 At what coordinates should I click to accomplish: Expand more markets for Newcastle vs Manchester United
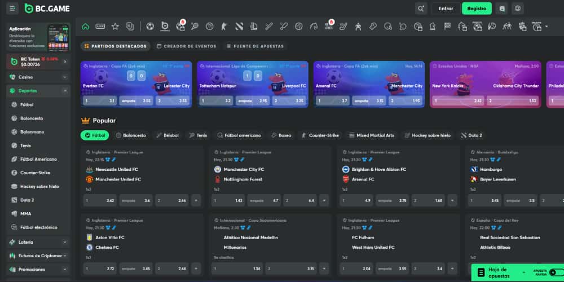pos(196,200)
